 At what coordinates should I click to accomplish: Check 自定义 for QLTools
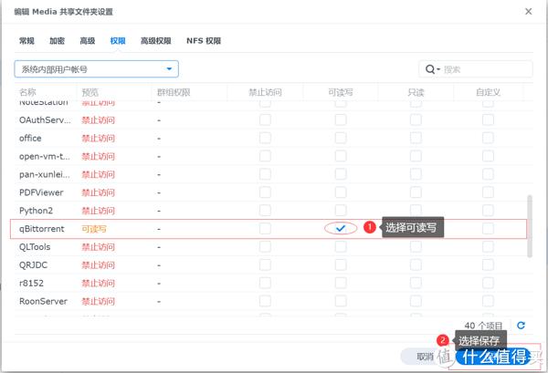coord(488,246)
